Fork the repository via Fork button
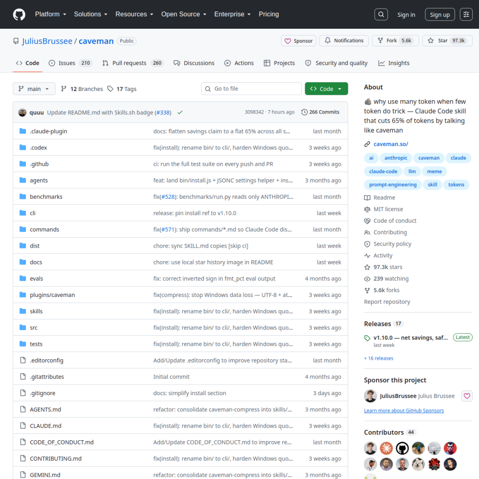The width and height of the screenshot is (479, 479). point(395,41)
